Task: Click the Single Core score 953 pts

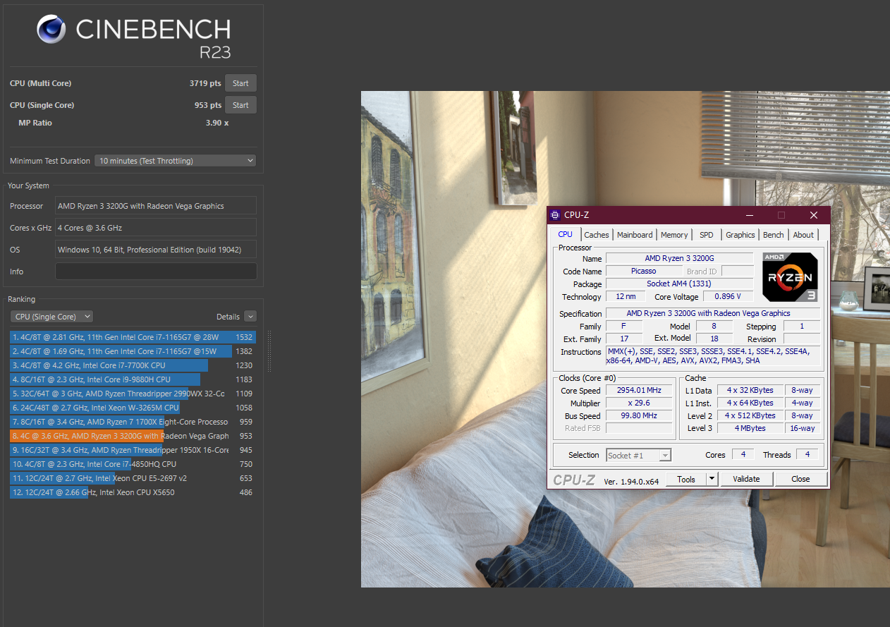Action: (208, 105)
